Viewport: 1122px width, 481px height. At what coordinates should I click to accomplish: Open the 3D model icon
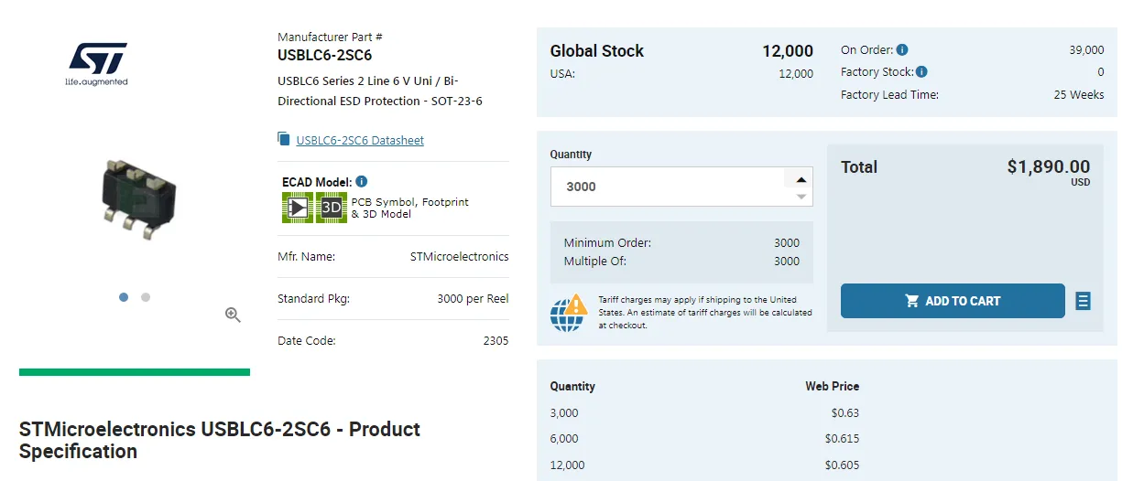pos(332,208)
